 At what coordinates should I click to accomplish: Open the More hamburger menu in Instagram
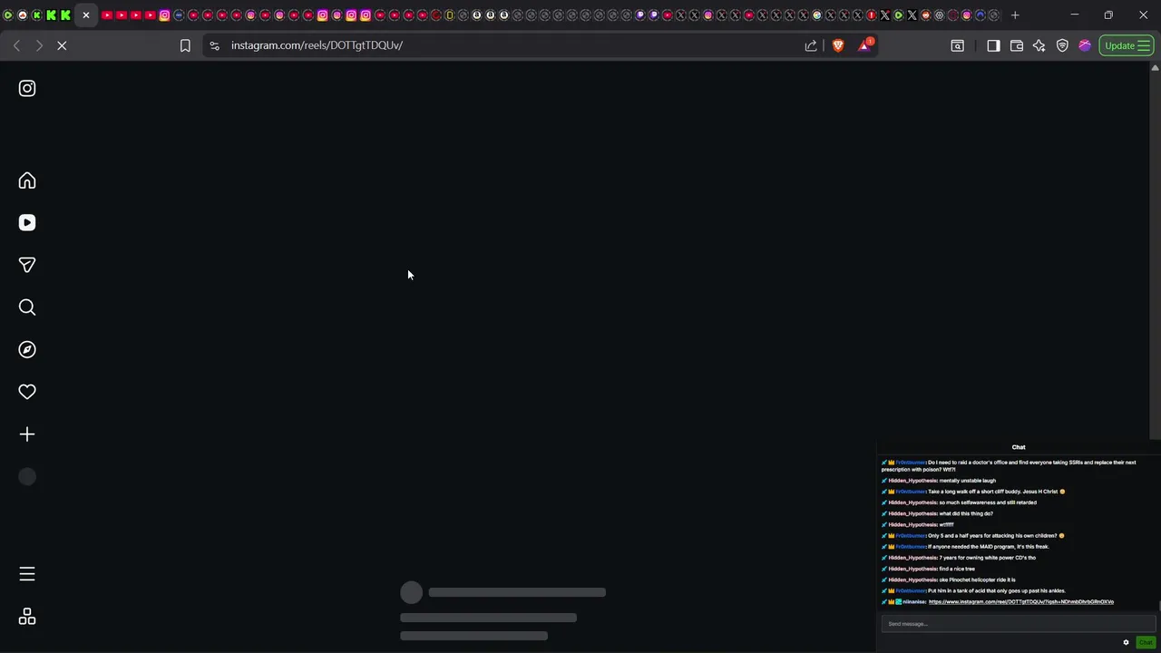[x=27, y=574]
